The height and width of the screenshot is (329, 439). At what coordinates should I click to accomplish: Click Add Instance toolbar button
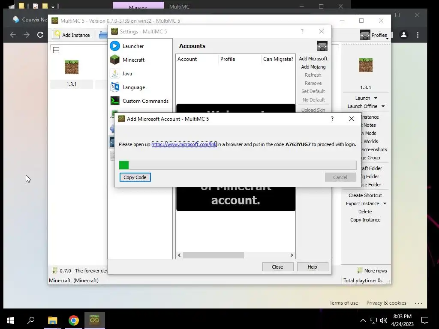pos(72,35)
